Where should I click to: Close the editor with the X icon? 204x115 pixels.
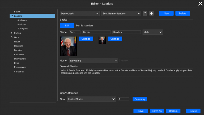pyautogui.click(x=200, y=3)
